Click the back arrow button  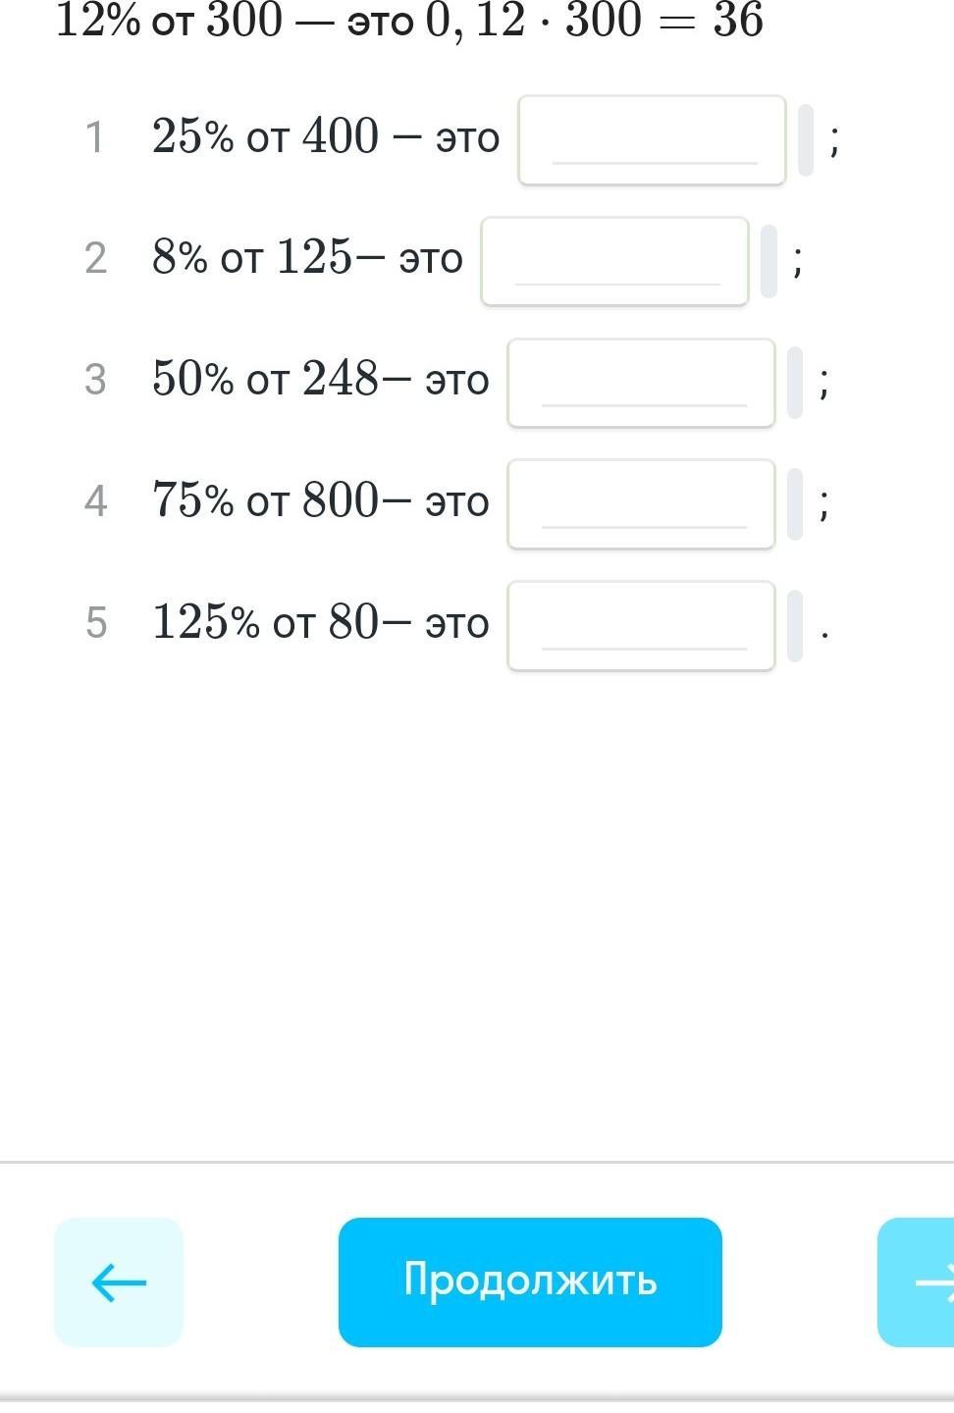click(x=119, y=1282)
